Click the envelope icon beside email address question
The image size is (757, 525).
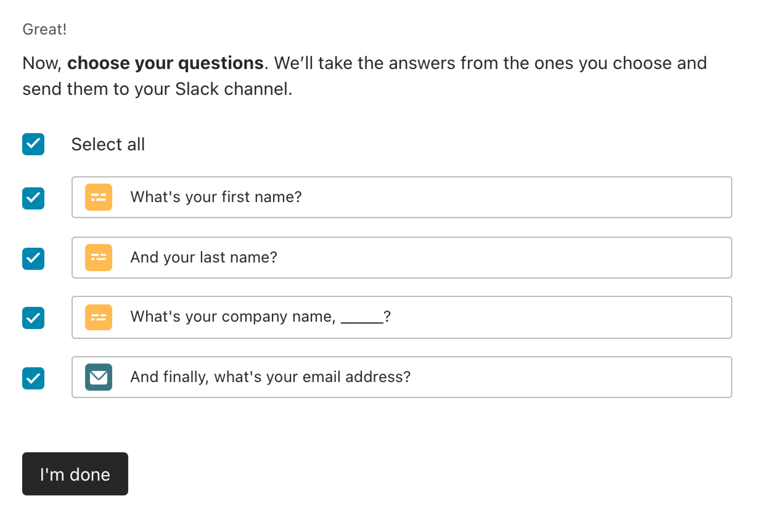coord(98,377)
